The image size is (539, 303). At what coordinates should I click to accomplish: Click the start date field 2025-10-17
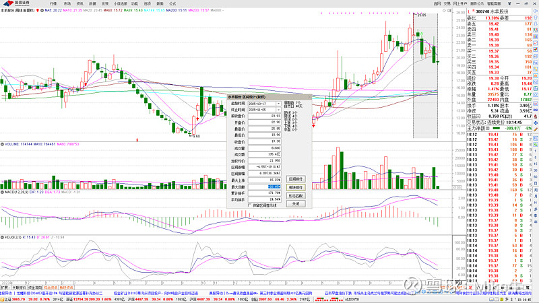coord(262,104)
